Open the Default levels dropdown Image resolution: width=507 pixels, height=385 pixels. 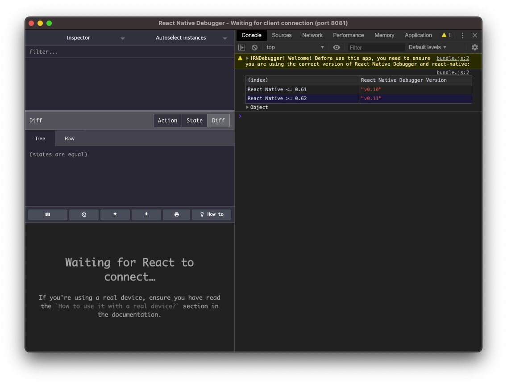(x=428, y=47)
